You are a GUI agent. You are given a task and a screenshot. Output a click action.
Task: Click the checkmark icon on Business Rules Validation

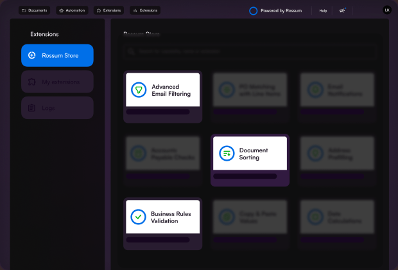click(x=139, y=217)
